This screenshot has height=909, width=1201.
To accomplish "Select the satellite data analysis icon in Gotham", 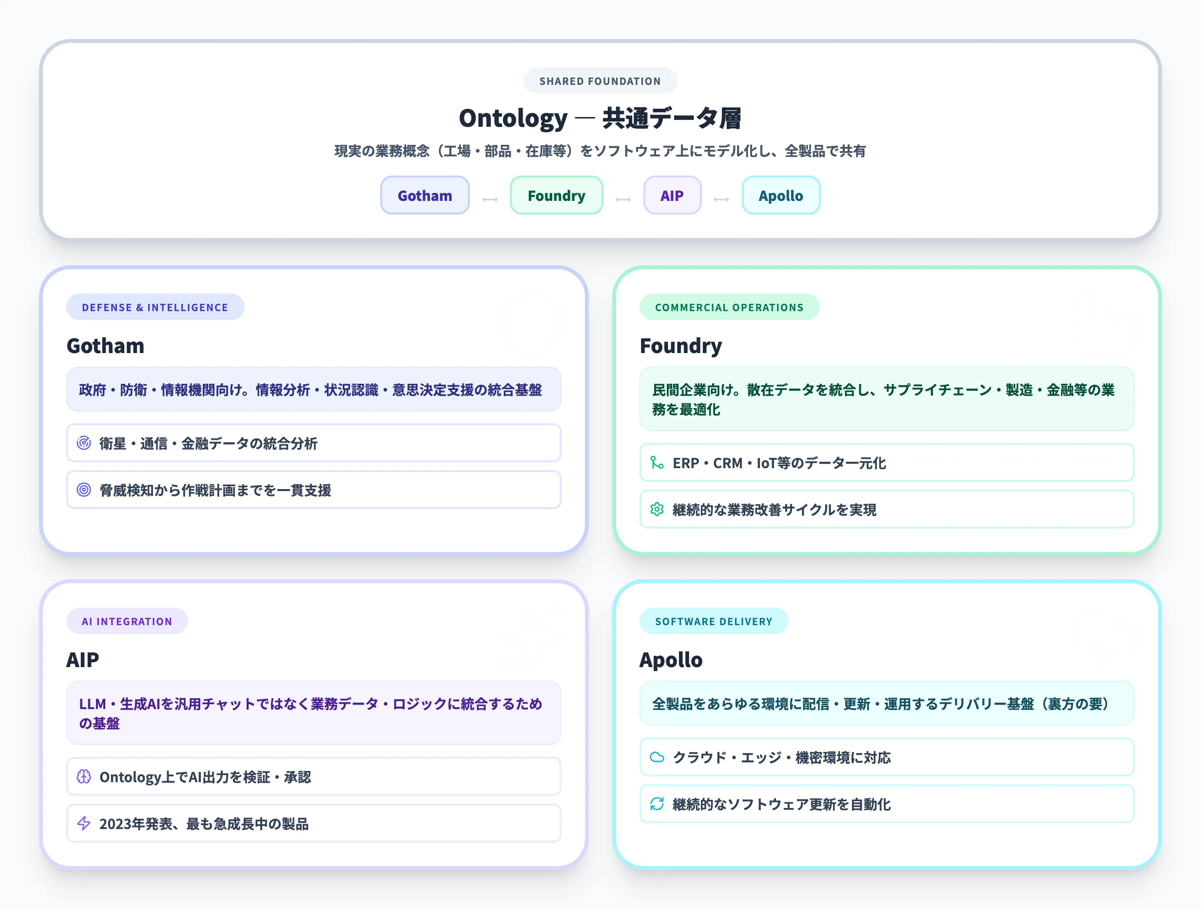I will click(84, 443).
